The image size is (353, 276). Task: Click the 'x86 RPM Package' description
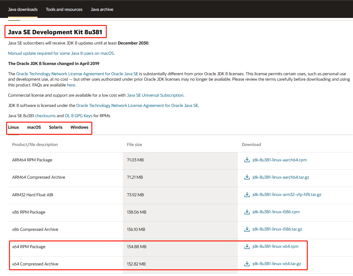click(x=29, y=212)
